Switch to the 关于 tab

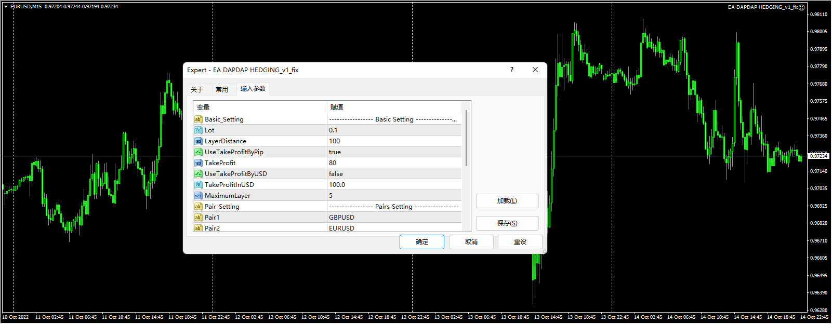click(197, 89)
